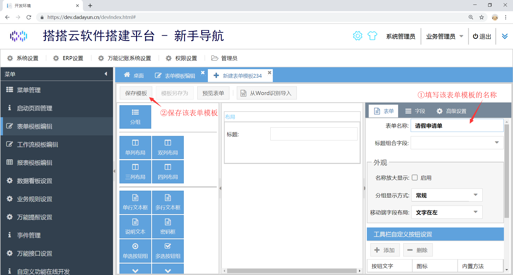
Task: Switch to the 桌面 tab
Action: pyautogui.click(x=134, y=76)
